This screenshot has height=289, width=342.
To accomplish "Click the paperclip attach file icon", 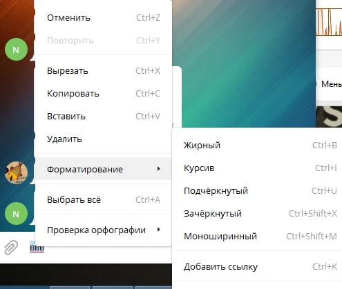I will 11,248.
